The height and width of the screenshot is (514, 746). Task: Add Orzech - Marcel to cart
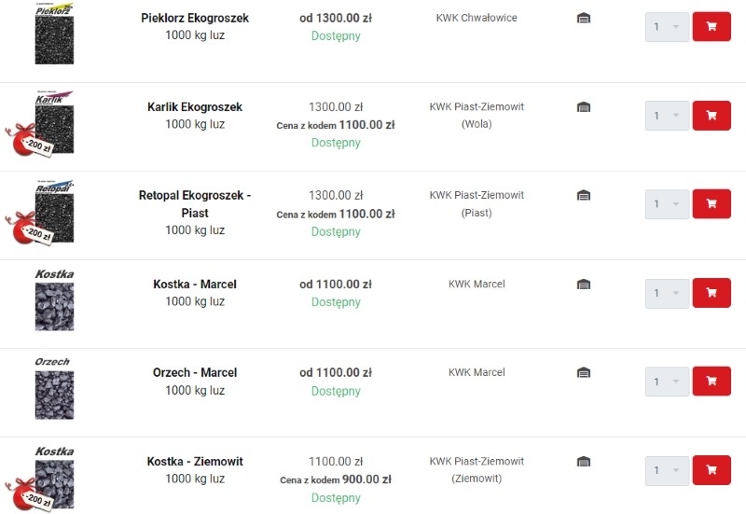coord(711,381)
